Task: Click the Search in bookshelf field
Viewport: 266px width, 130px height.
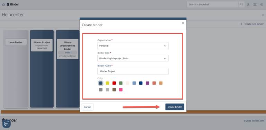Action: click(213, 4)
